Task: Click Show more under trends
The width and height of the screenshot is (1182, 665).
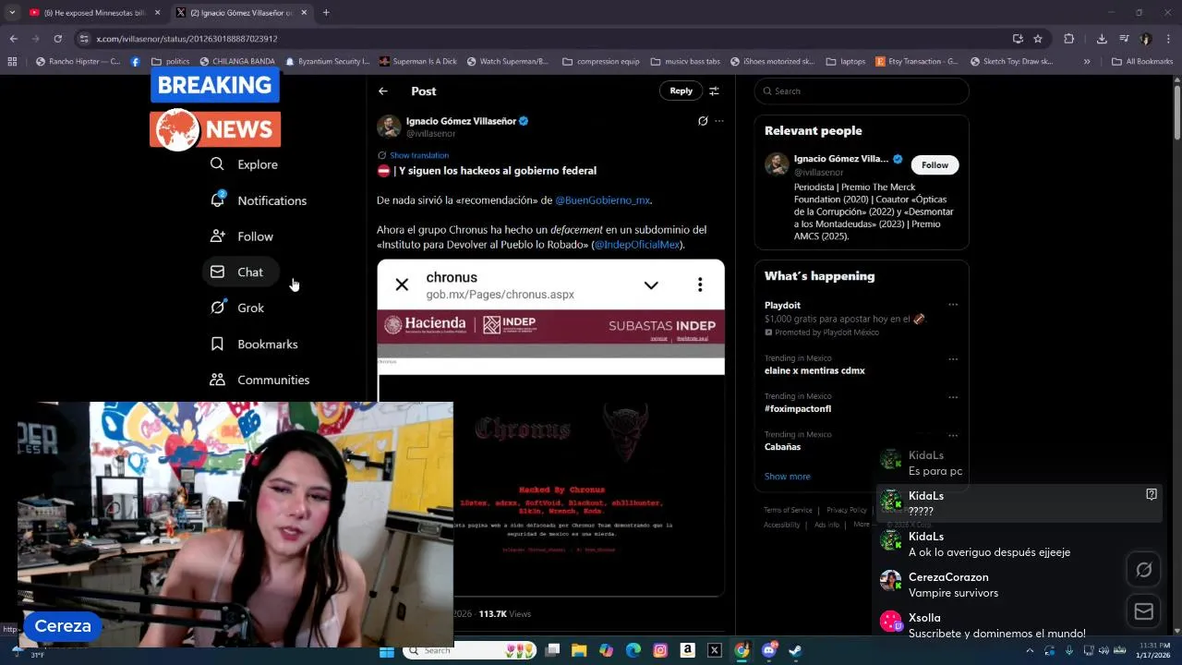Action: tap(787, 477)
